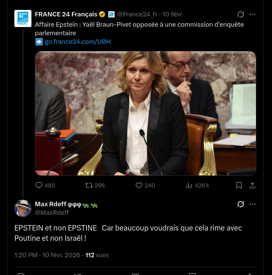Like the France 24 post
Viewport: 272px width, 275px height.
(x=139, y=185)
